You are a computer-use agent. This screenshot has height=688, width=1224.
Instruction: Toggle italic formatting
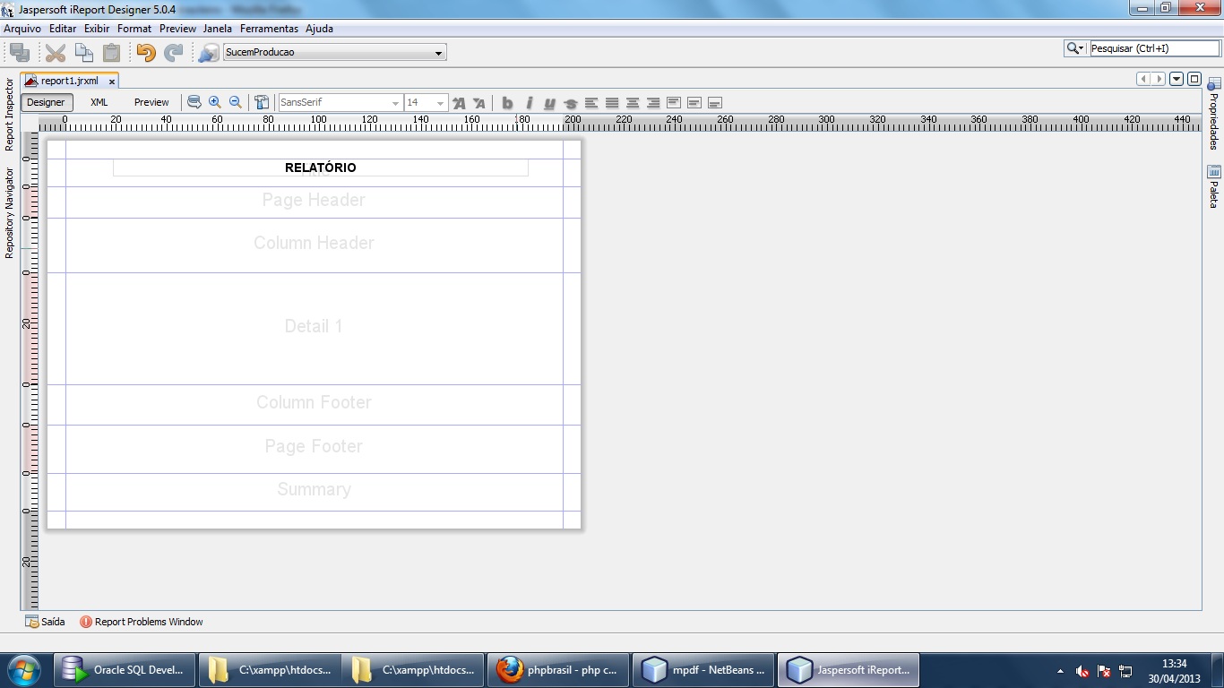tap(529, 103)
